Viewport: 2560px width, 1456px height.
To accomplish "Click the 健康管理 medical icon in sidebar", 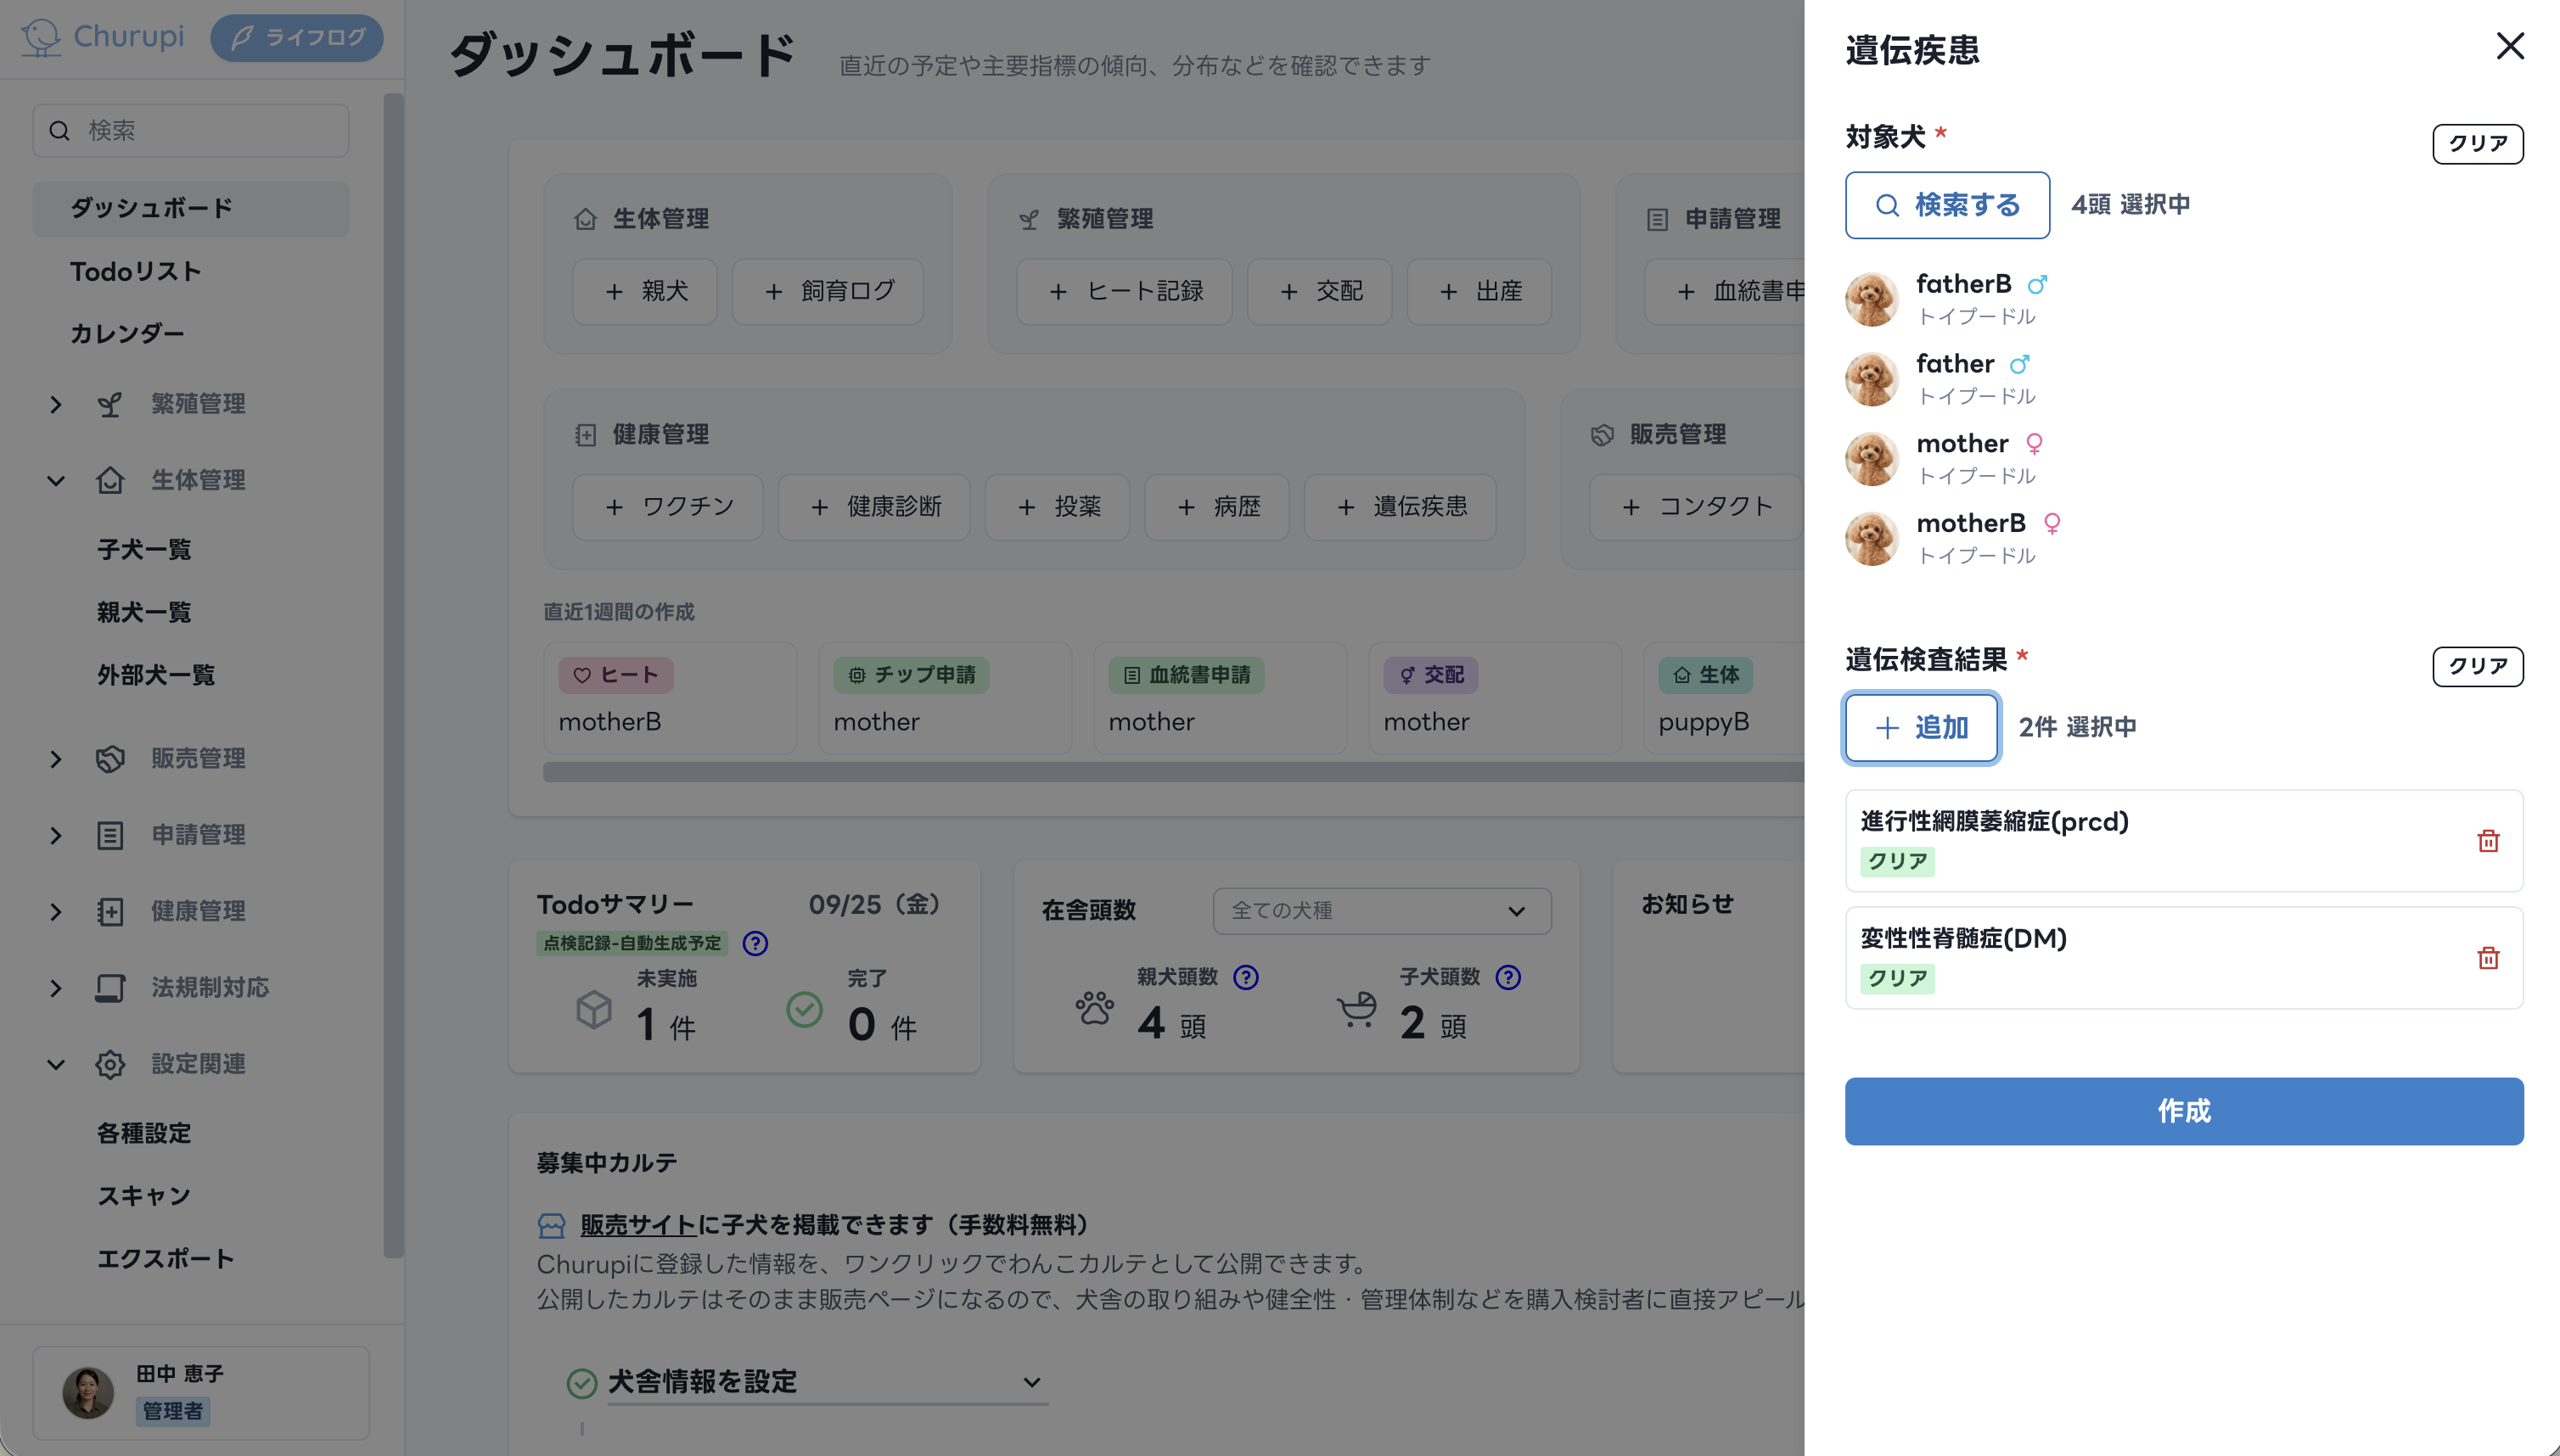I will click(x=110, y=911).
